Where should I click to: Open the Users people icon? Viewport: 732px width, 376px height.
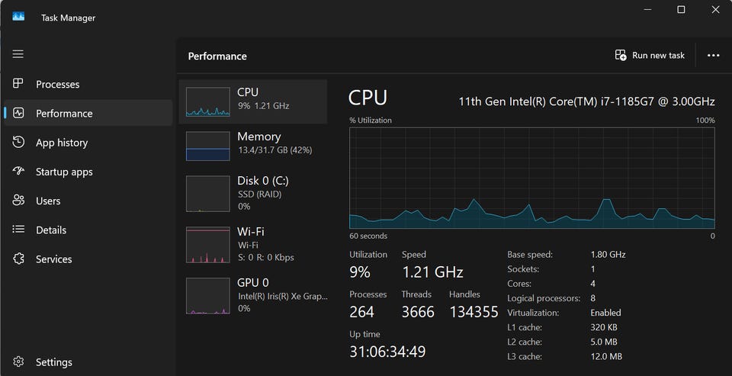18,201
